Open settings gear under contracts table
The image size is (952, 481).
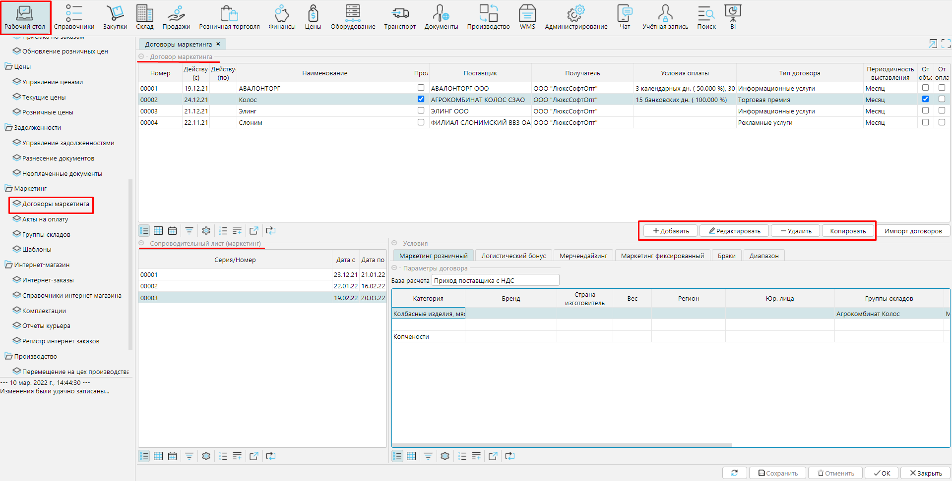point(206,231)
